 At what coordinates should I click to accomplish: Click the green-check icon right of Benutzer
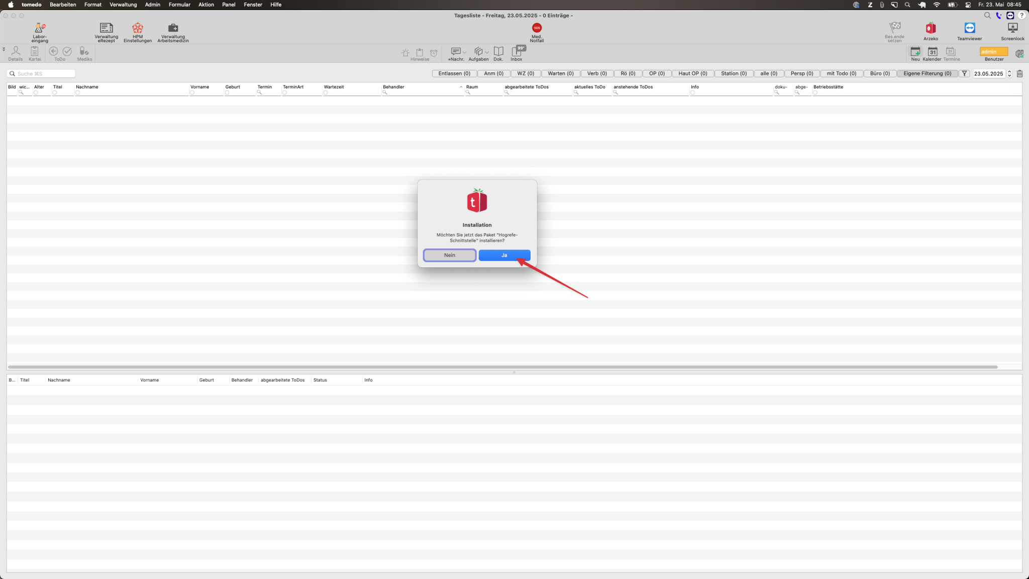click(x=1019, y=53)
